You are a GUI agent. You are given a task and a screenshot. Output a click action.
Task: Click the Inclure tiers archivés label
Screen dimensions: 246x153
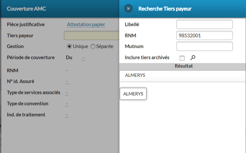click(x=147, y=58)
